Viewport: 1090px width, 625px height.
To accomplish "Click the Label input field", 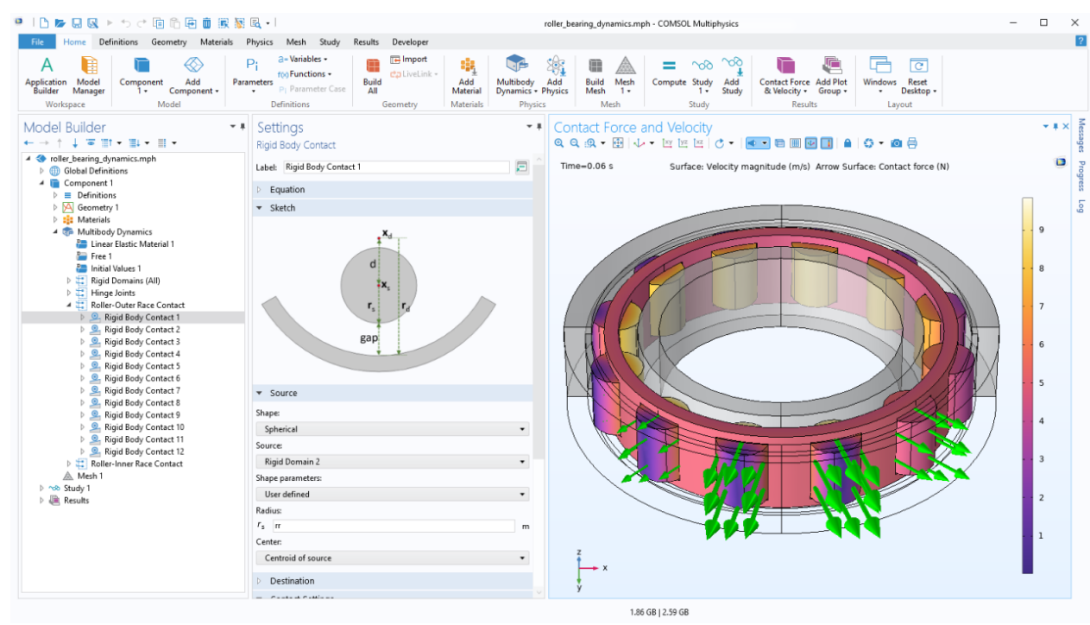I will click(396, 167).
